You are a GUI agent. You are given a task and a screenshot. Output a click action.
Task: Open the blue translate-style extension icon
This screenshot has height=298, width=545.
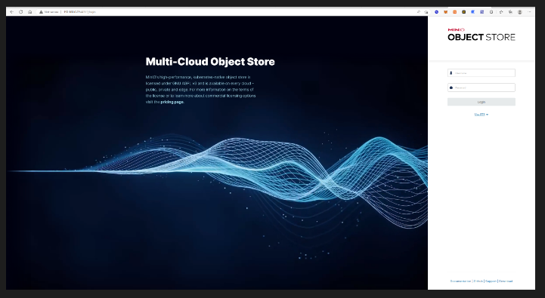point(472,12)
